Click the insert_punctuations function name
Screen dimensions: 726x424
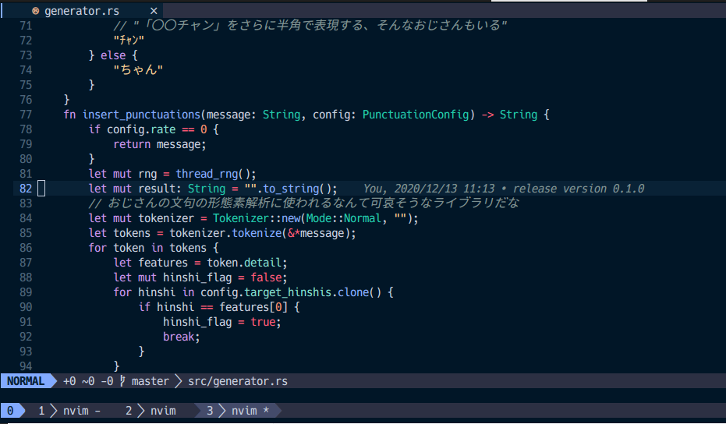tap(141, 115)
